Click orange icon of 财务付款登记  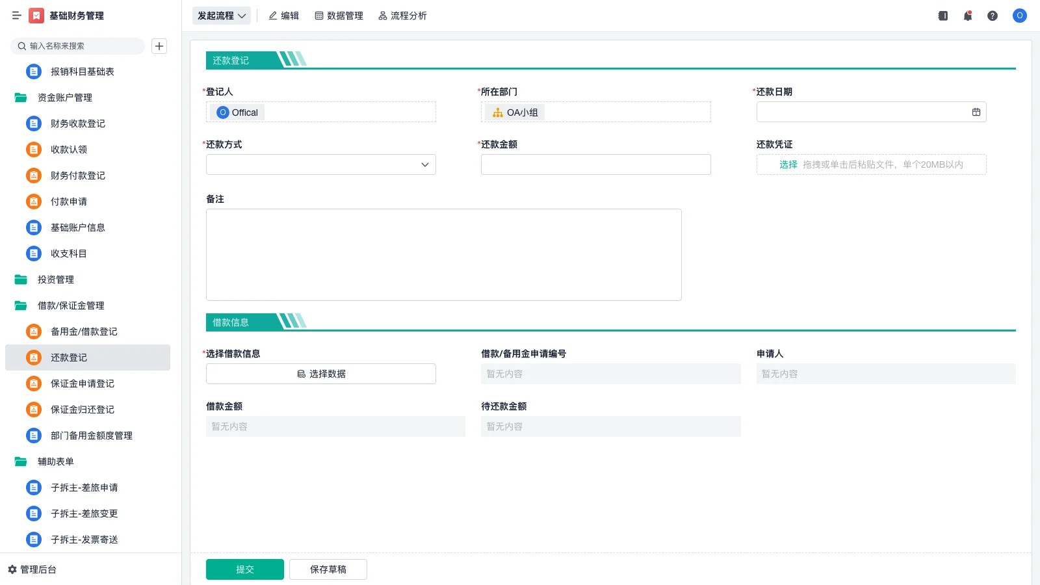[34, 175]
